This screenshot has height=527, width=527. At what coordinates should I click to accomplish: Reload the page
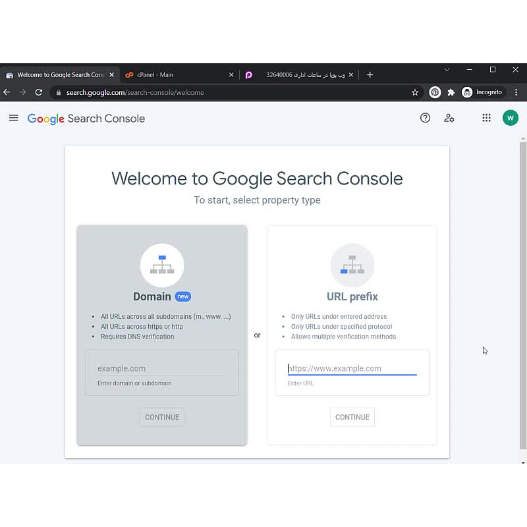click(39, 92)
